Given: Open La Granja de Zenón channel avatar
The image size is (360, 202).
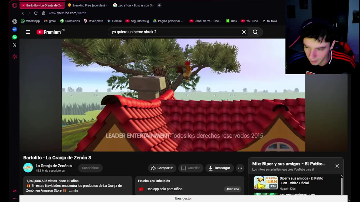Looking at the screenshot, I should tap(28, 168).
